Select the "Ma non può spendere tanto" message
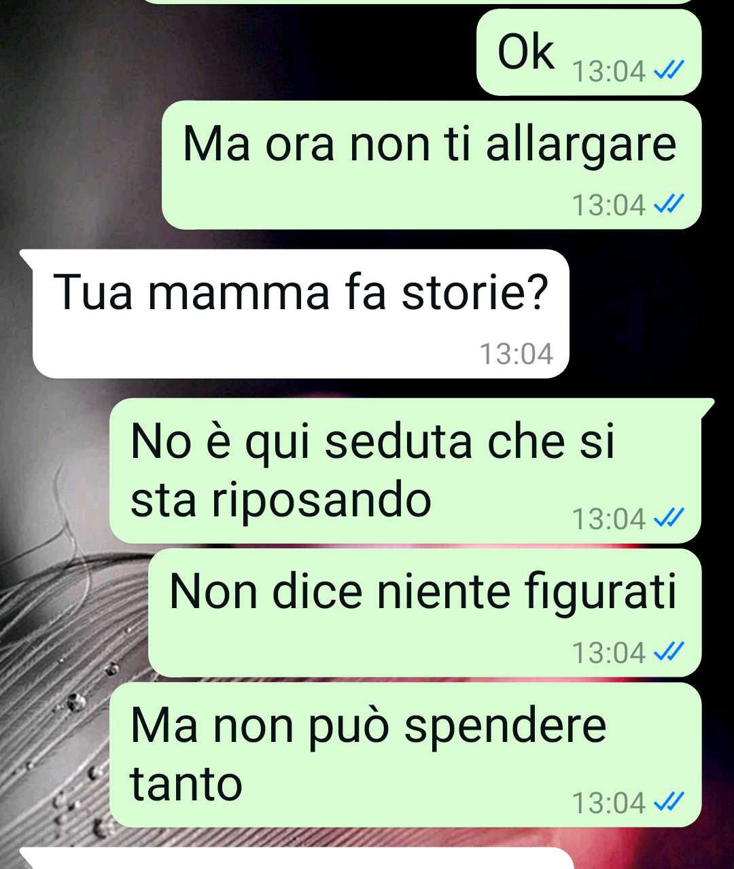The width and height of the screenshot is (734, 869). (x=405, y=755)
